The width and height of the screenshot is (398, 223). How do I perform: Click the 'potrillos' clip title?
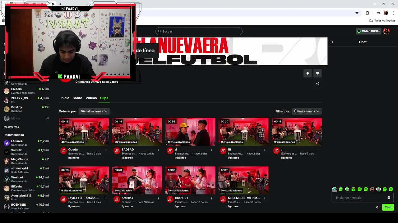click(x=127, y=198)
